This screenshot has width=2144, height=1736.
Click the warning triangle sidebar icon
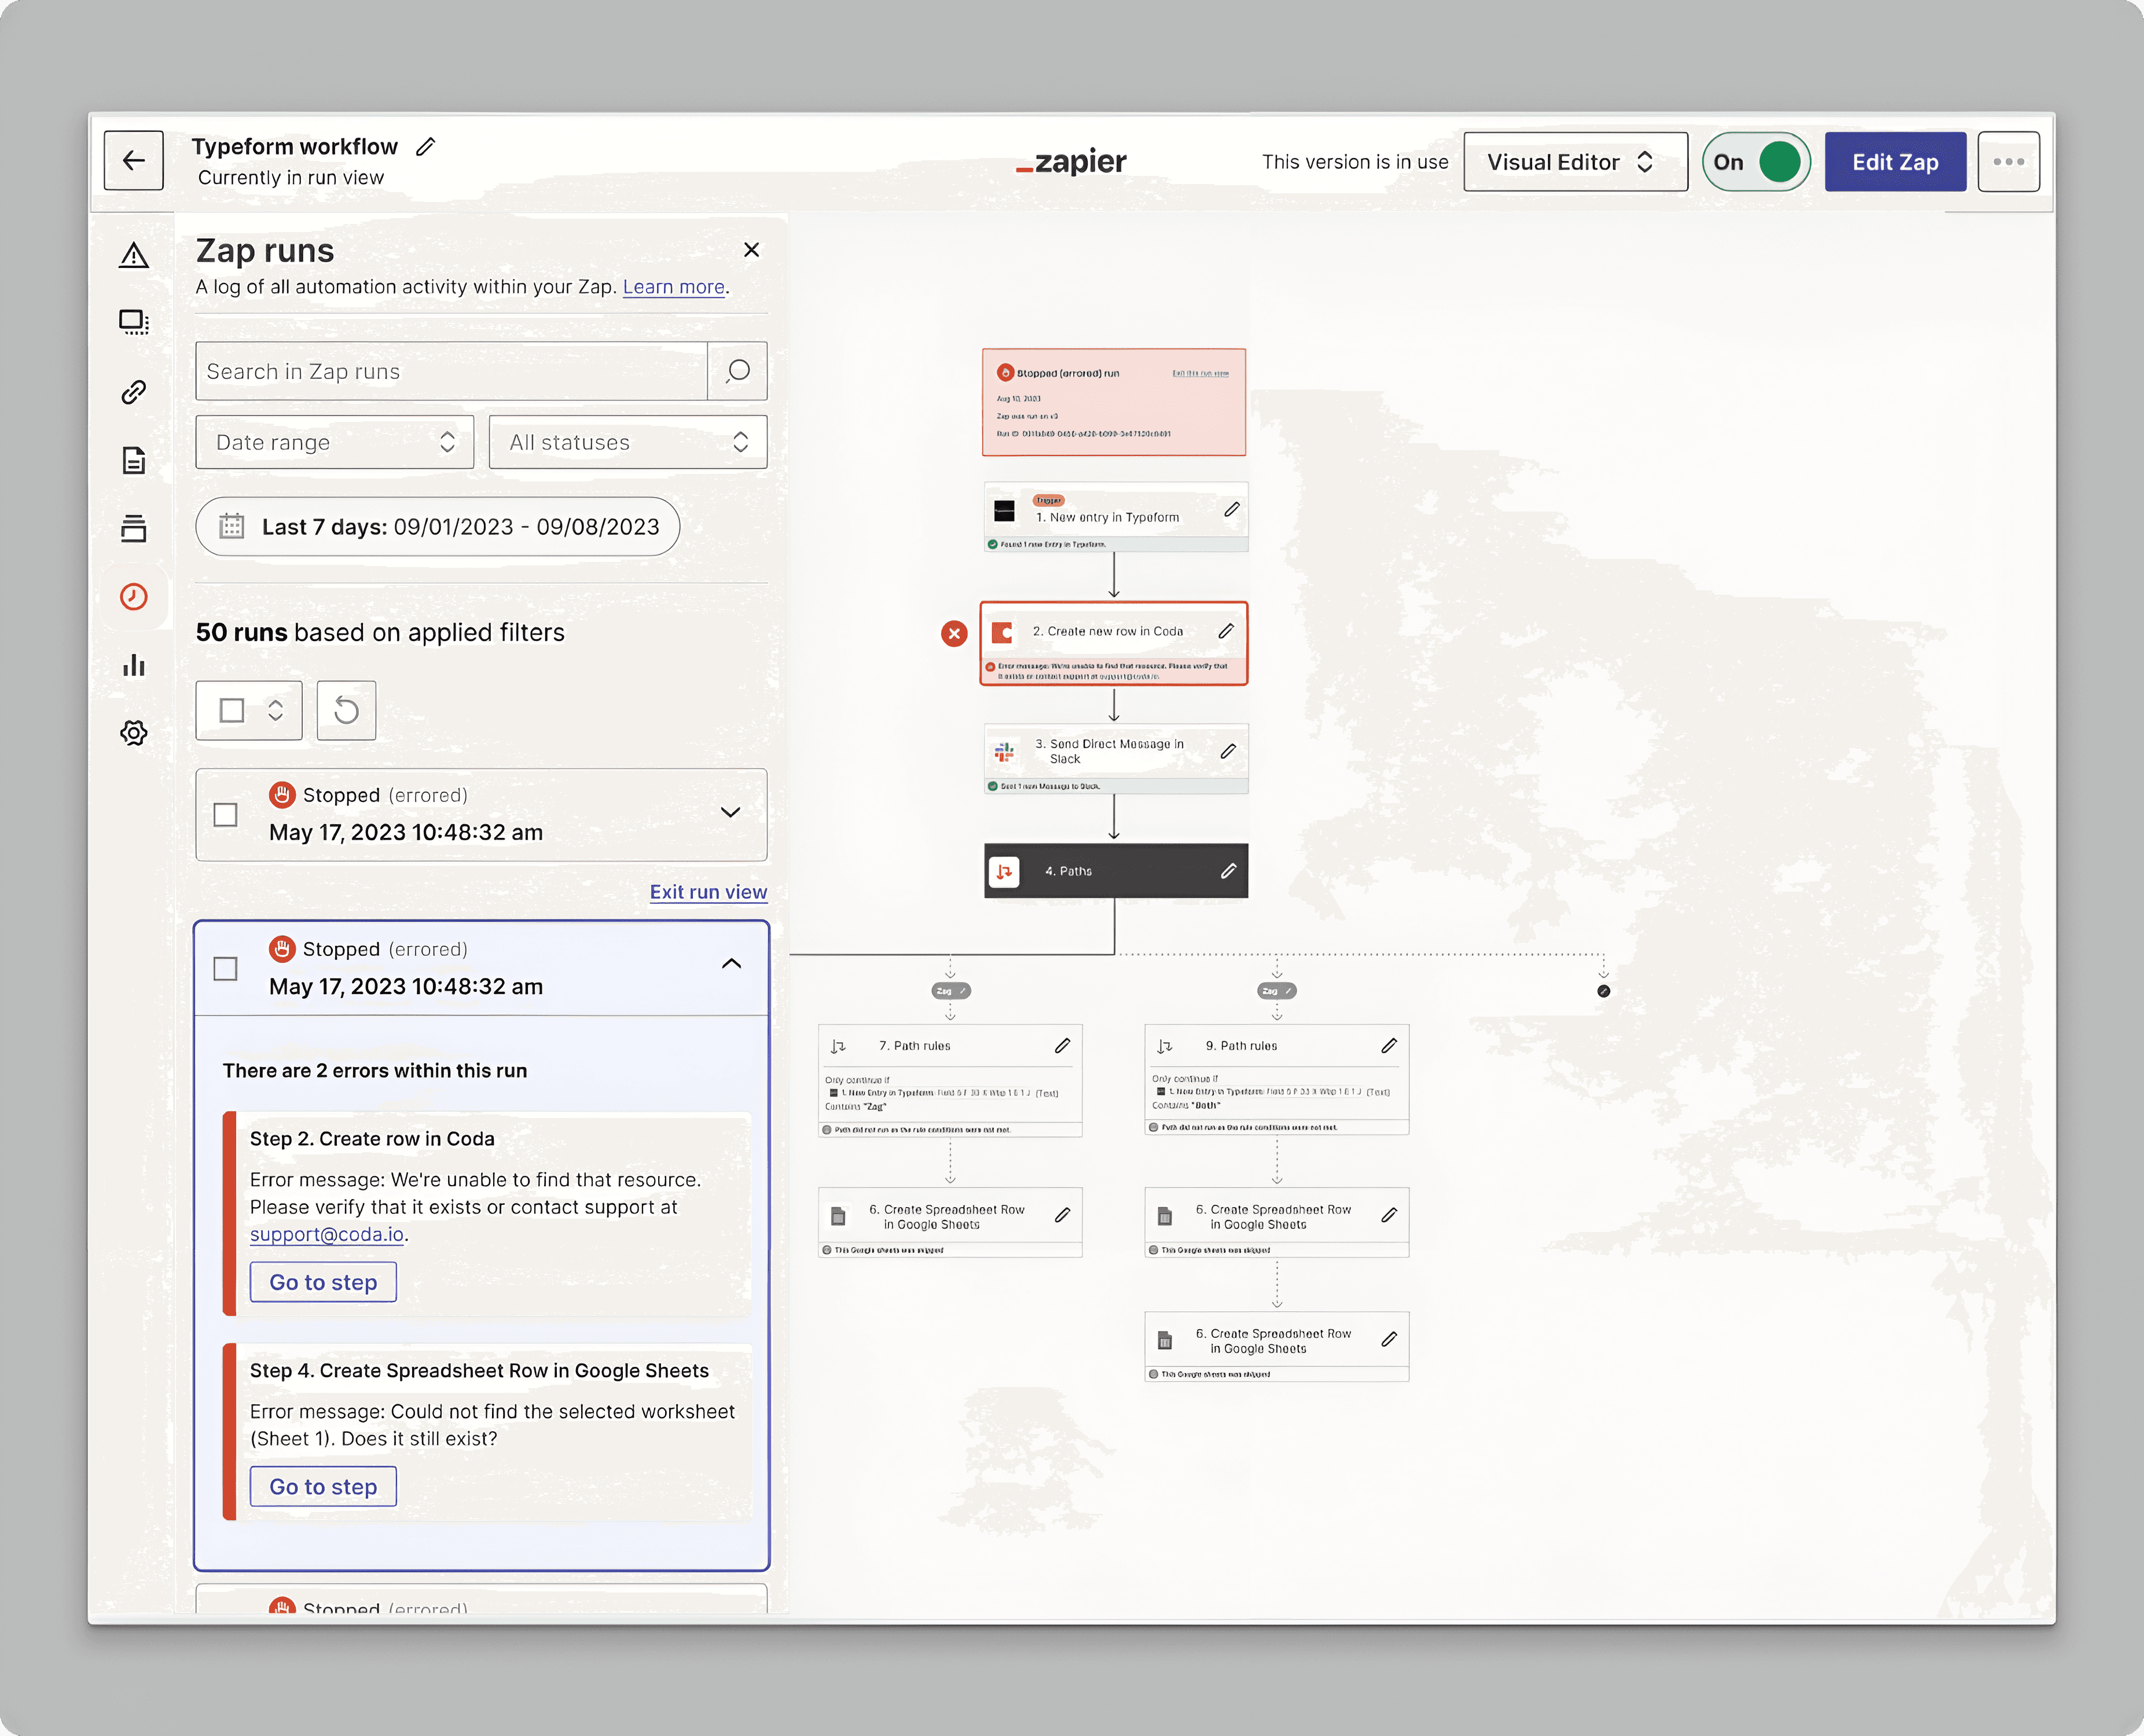coord(134,255)
